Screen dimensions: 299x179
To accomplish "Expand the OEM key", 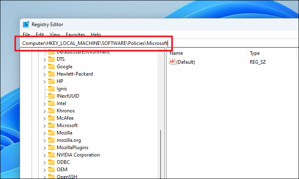I will (44, 170).
